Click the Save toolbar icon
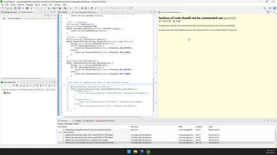This screenshot has width=277, height=155. click(x=8, y=8)
